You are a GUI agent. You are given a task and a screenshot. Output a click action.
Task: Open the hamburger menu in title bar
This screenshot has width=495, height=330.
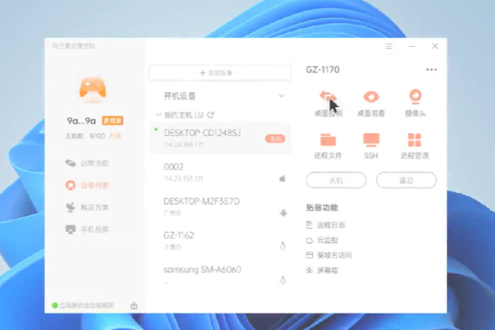389,46
